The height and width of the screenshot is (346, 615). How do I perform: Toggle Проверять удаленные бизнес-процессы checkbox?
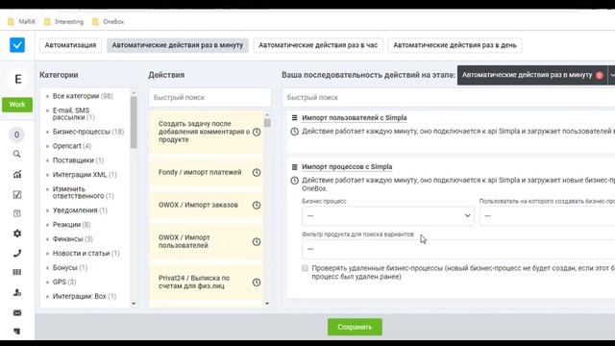pos(306,268)
